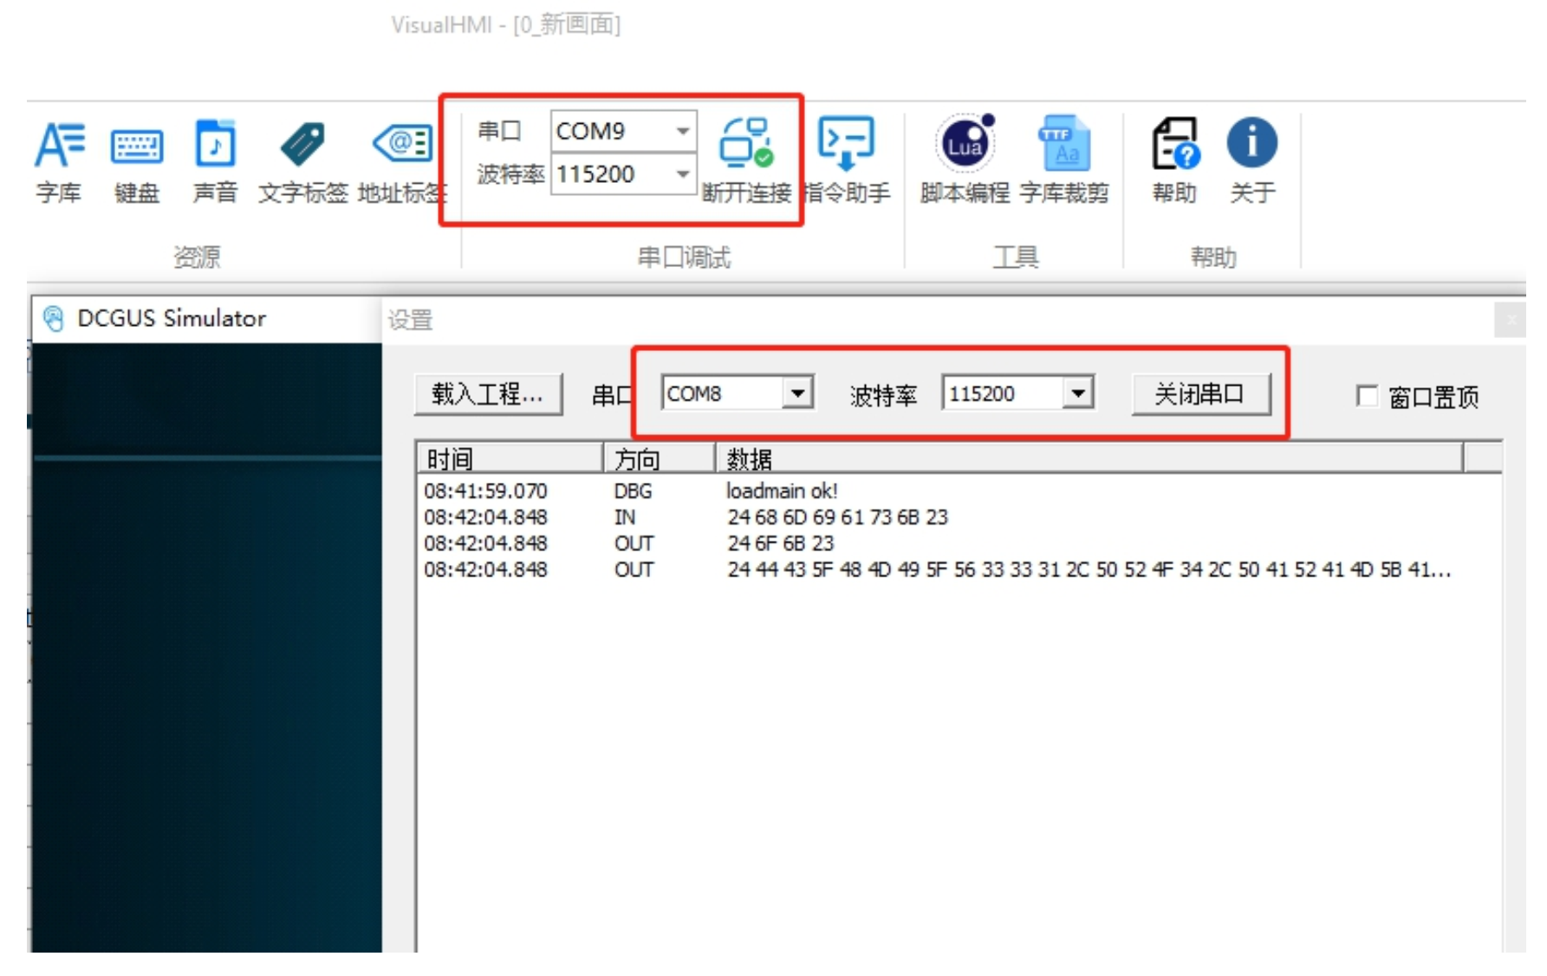The width and height of the screenshot is (1547, 976).
Task: Open the simulator 波特率 115200 dropdown
Action: click(1077, 394)
